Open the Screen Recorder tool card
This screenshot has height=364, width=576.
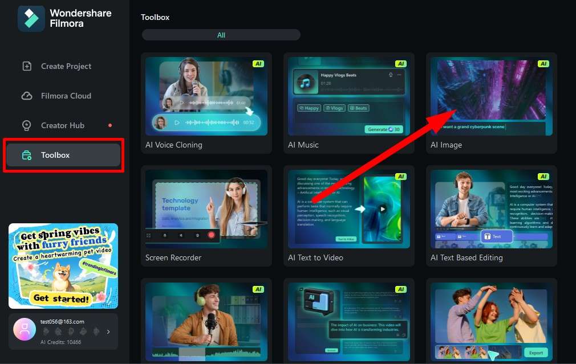206,216
